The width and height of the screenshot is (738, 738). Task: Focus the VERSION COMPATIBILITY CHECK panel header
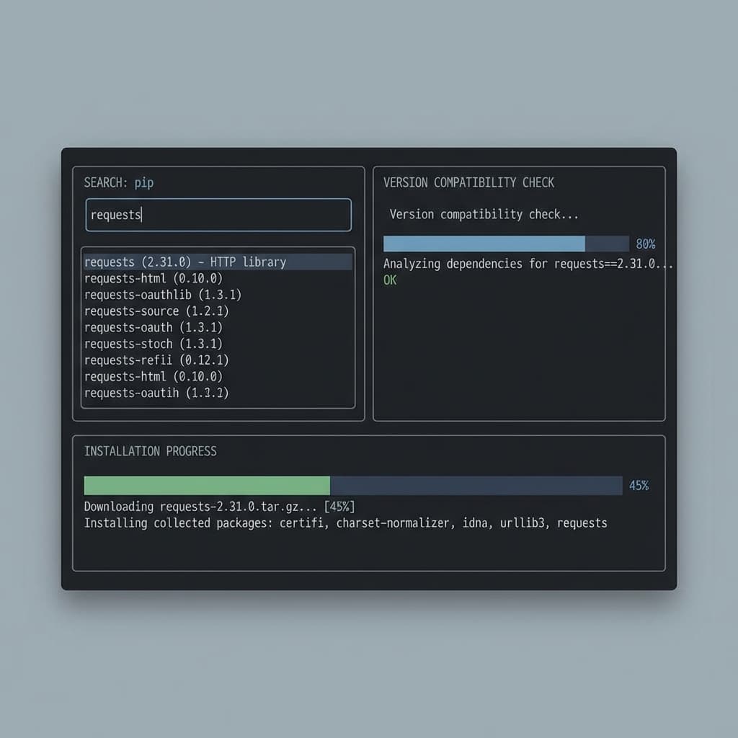click(x=468, y=182)
